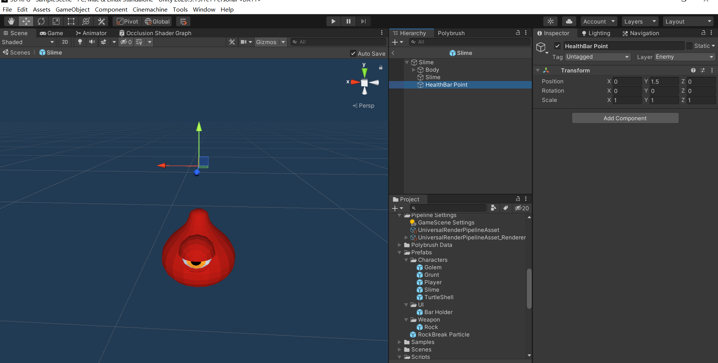Collapse the Slime root in Hierarchy
This screenshot has height=363, width=718.
(407, 62)
